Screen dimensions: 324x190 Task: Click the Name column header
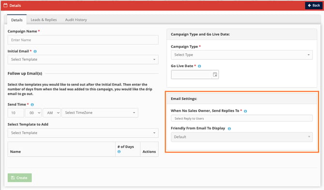coord(15,152)
